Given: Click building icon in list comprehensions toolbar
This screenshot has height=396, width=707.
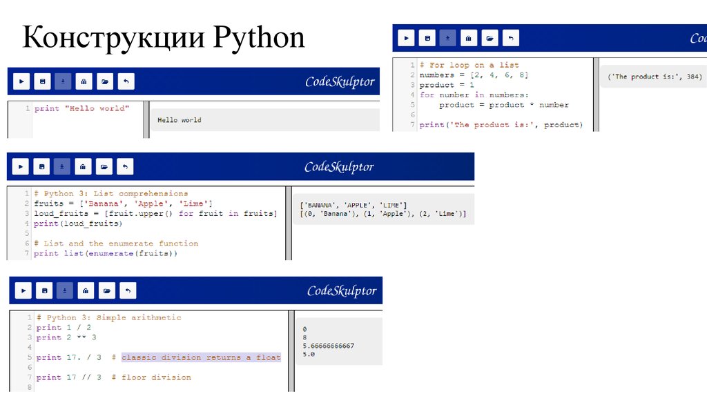Looking at the screenshot, I should (x=83, y=167).
